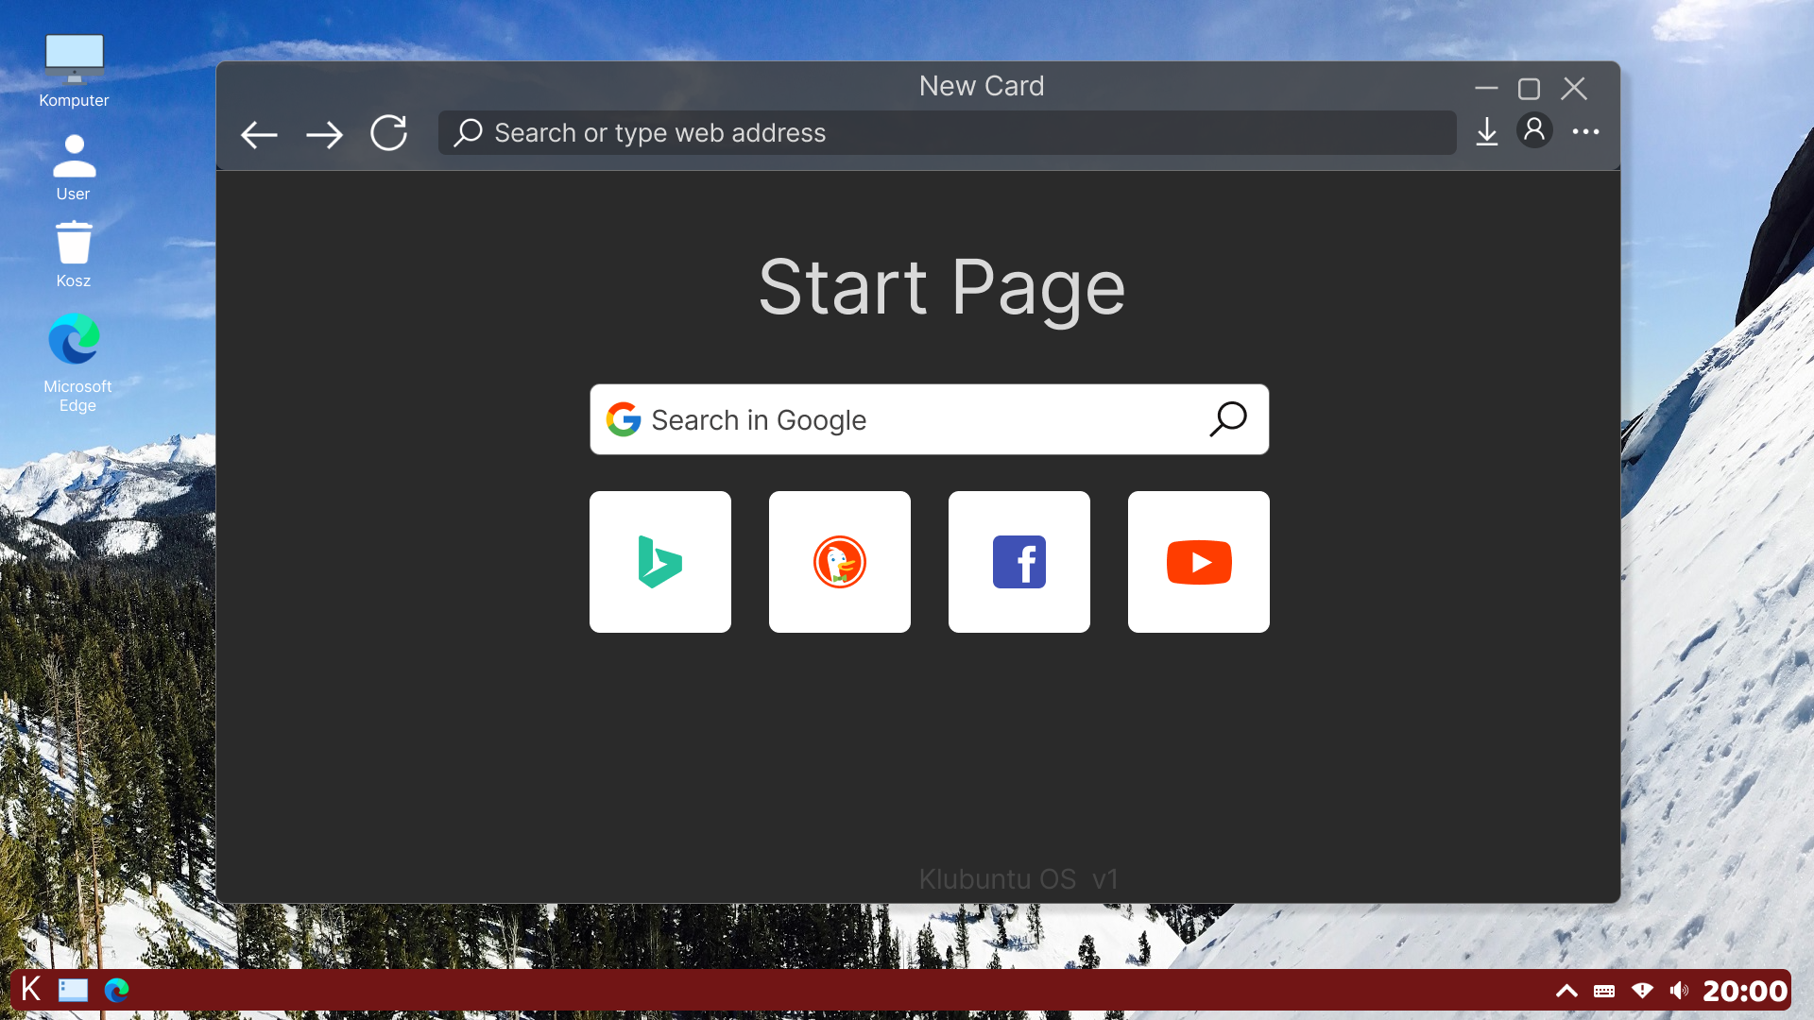The image size is (1814, 1020).
Task: Click the Google logo in the search box
Action: pyautogui.click(x=624, y=419)
